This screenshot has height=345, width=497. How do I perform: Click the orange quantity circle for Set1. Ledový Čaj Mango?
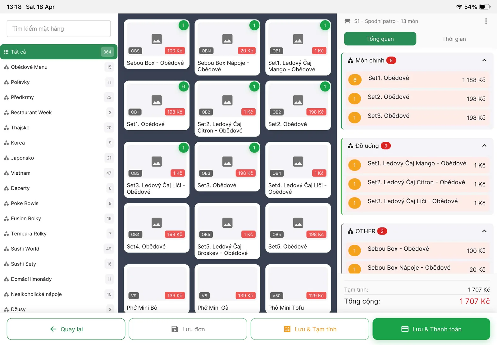(x=355, y=165)
